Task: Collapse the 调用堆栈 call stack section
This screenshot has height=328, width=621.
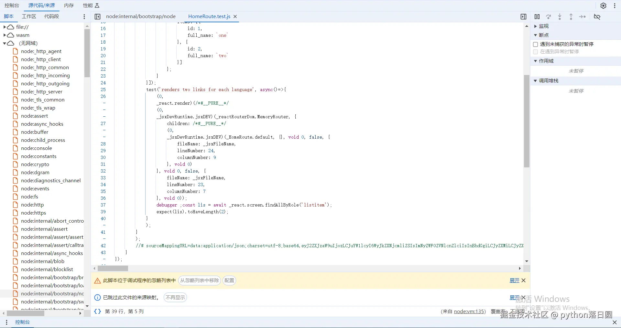Action: point(536,81)
